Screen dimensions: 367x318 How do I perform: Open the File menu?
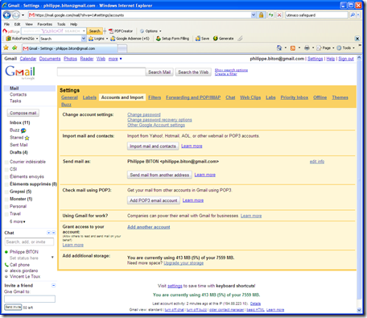click(x=6, y=24)
